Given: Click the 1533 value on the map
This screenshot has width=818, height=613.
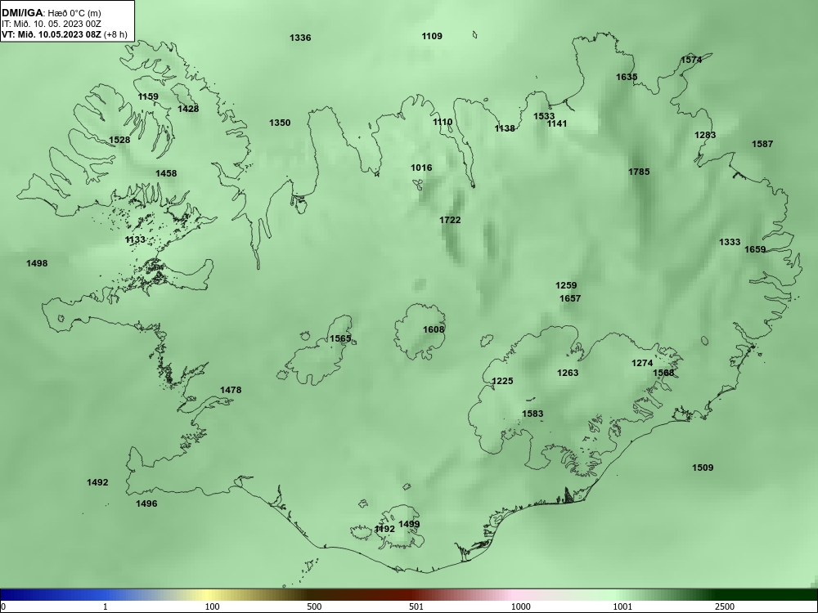Looking at the screenshot, I should tap(544, 116).
